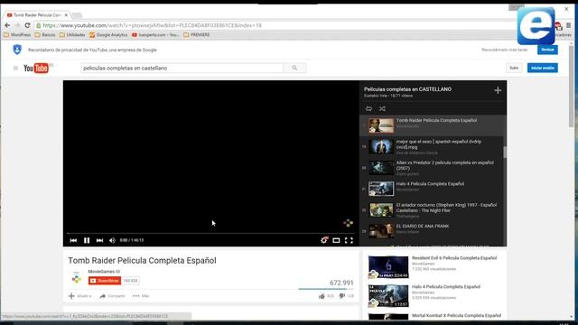The image size is (578, 325).
Task: Click browser forward arrow
Action: coord(17,25)
